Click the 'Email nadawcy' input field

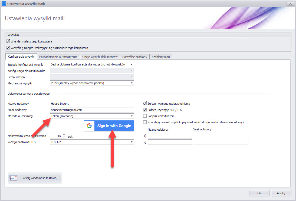[x=92, y=110]
